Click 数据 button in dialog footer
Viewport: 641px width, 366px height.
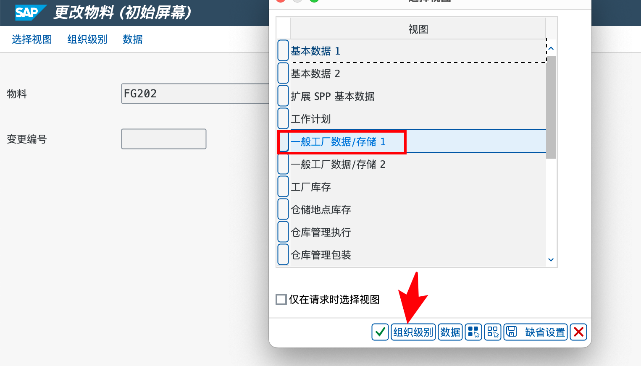tap(450, 332)
